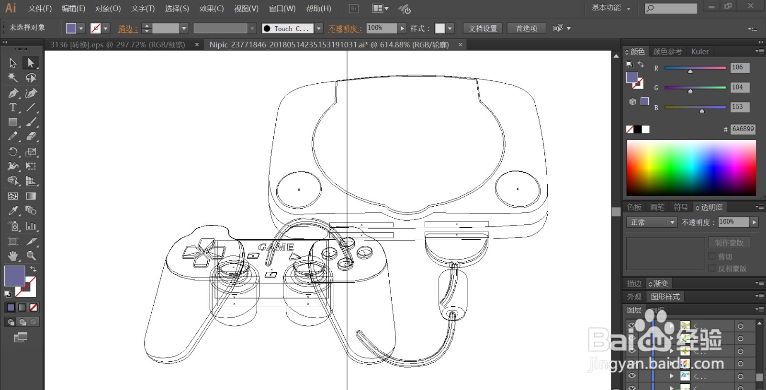The width and height of the screenshot is (766, 390).
Task: Set paint mode to Color in toolbox
Action: [11, 307]
